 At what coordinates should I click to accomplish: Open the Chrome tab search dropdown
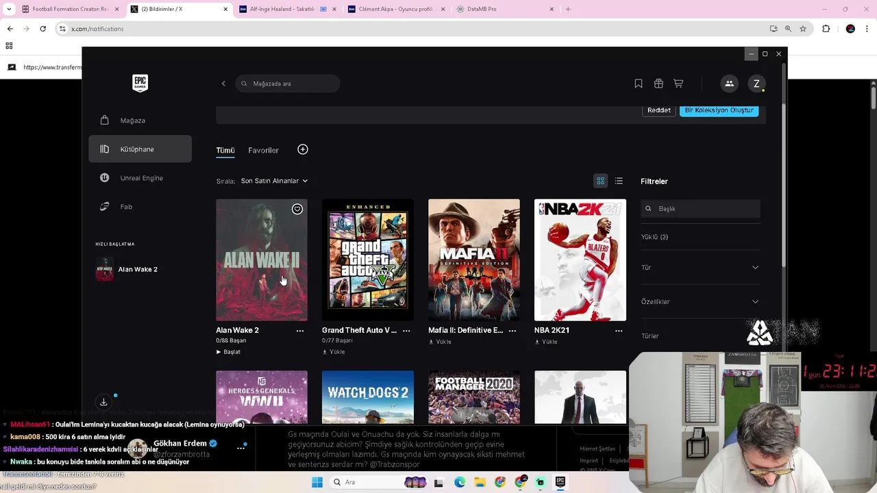(9, 9)
